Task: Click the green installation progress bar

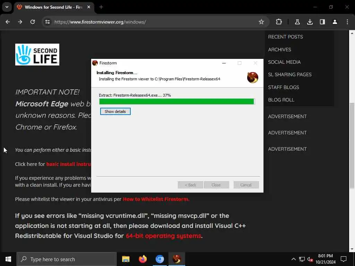Action: tap(177, 101)
